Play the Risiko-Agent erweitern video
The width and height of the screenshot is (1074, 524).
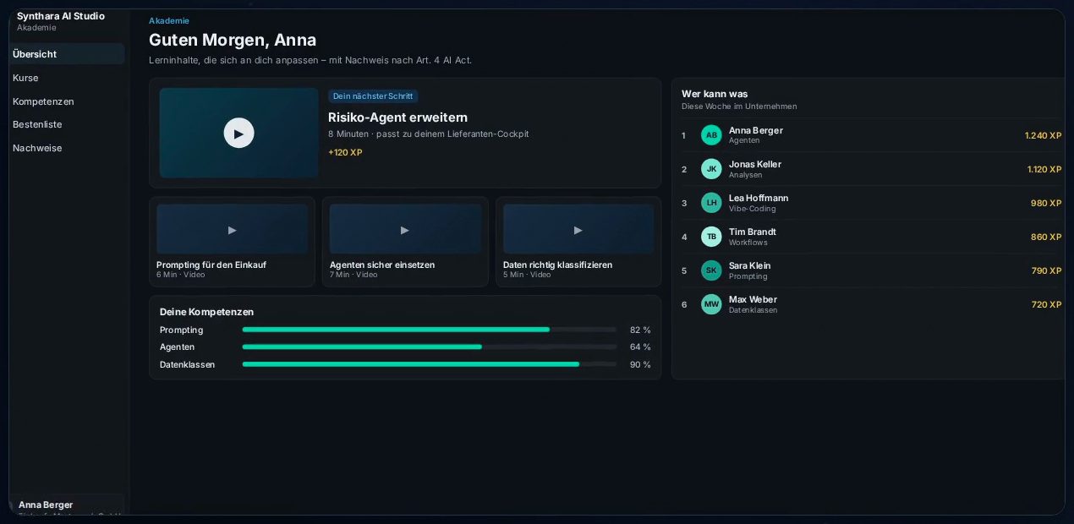pos(238,133)
